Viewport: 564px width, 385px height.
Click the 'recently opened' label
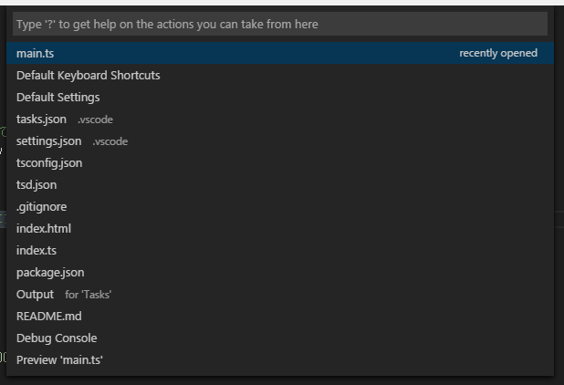[498, 53]
